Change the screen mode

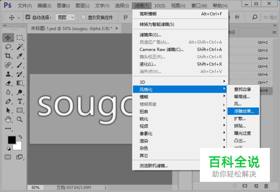19,157
